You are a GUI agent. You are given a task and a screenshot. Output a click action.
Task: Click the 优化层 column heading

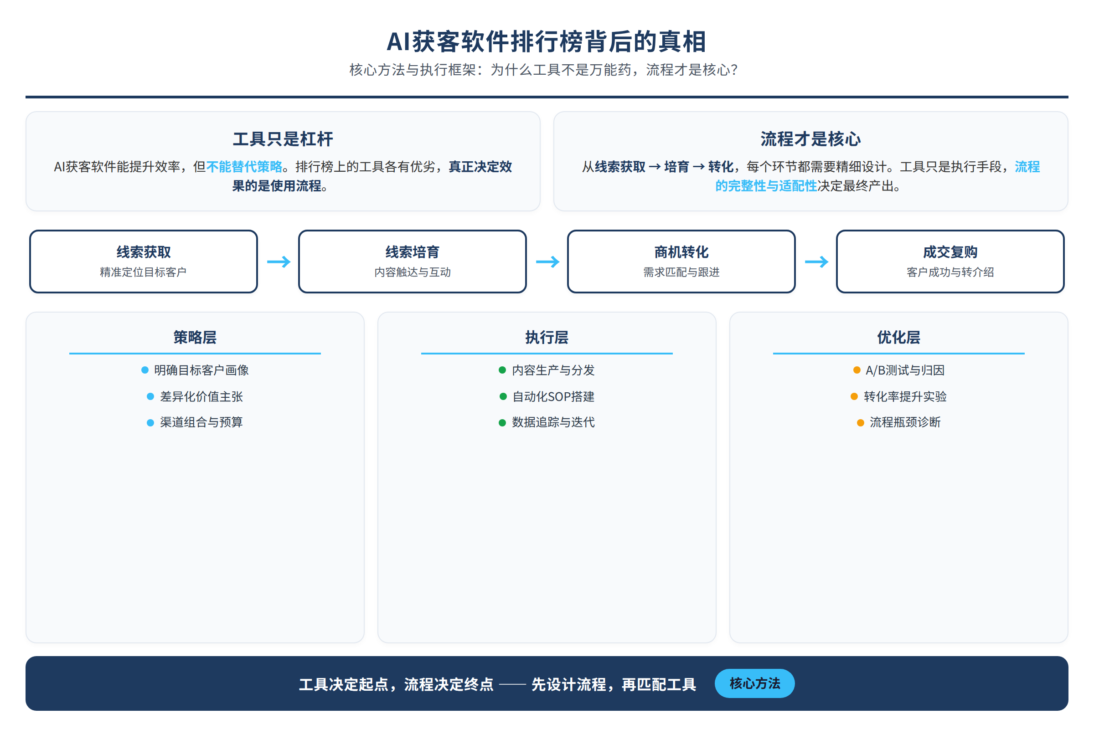898,337
